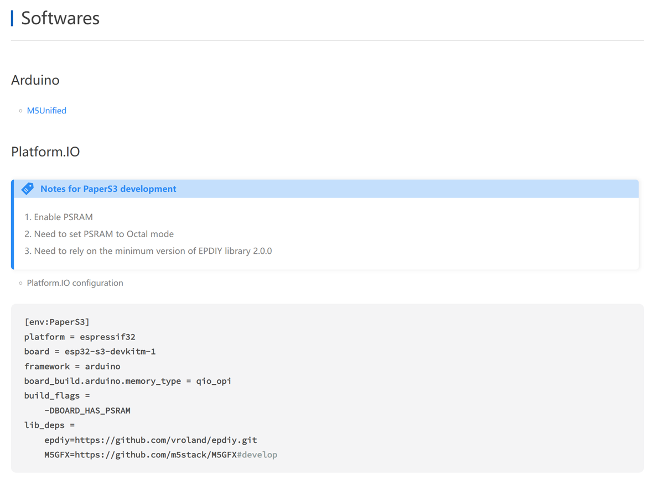
Task: Click the -DBOARD_HAS_PSRAM flag line
Action: click(87, 410)
